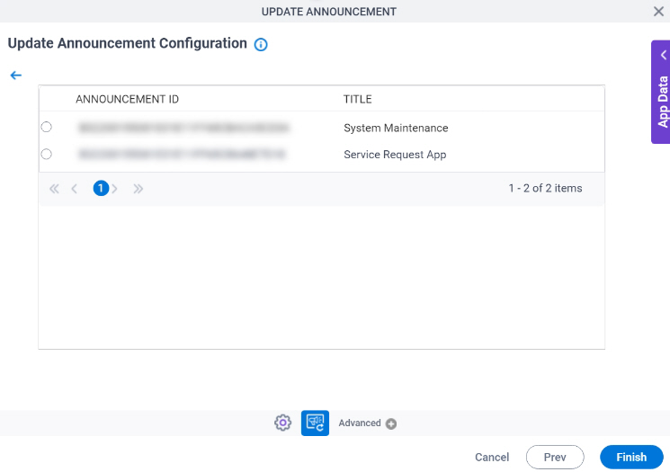Go to next page in pager
This screenshot has width=670, height=472.
pos(114,189)
